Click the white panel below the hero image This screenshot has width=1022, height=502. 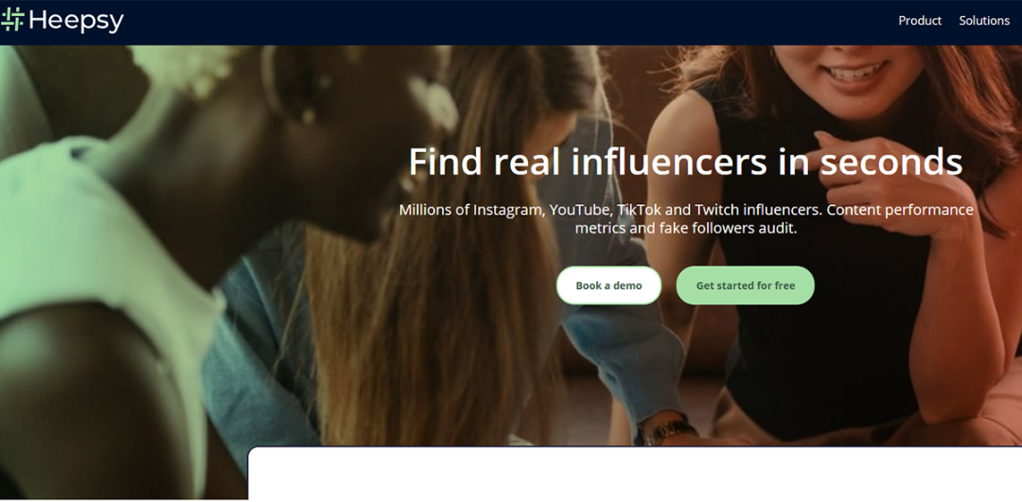(634, 474)
